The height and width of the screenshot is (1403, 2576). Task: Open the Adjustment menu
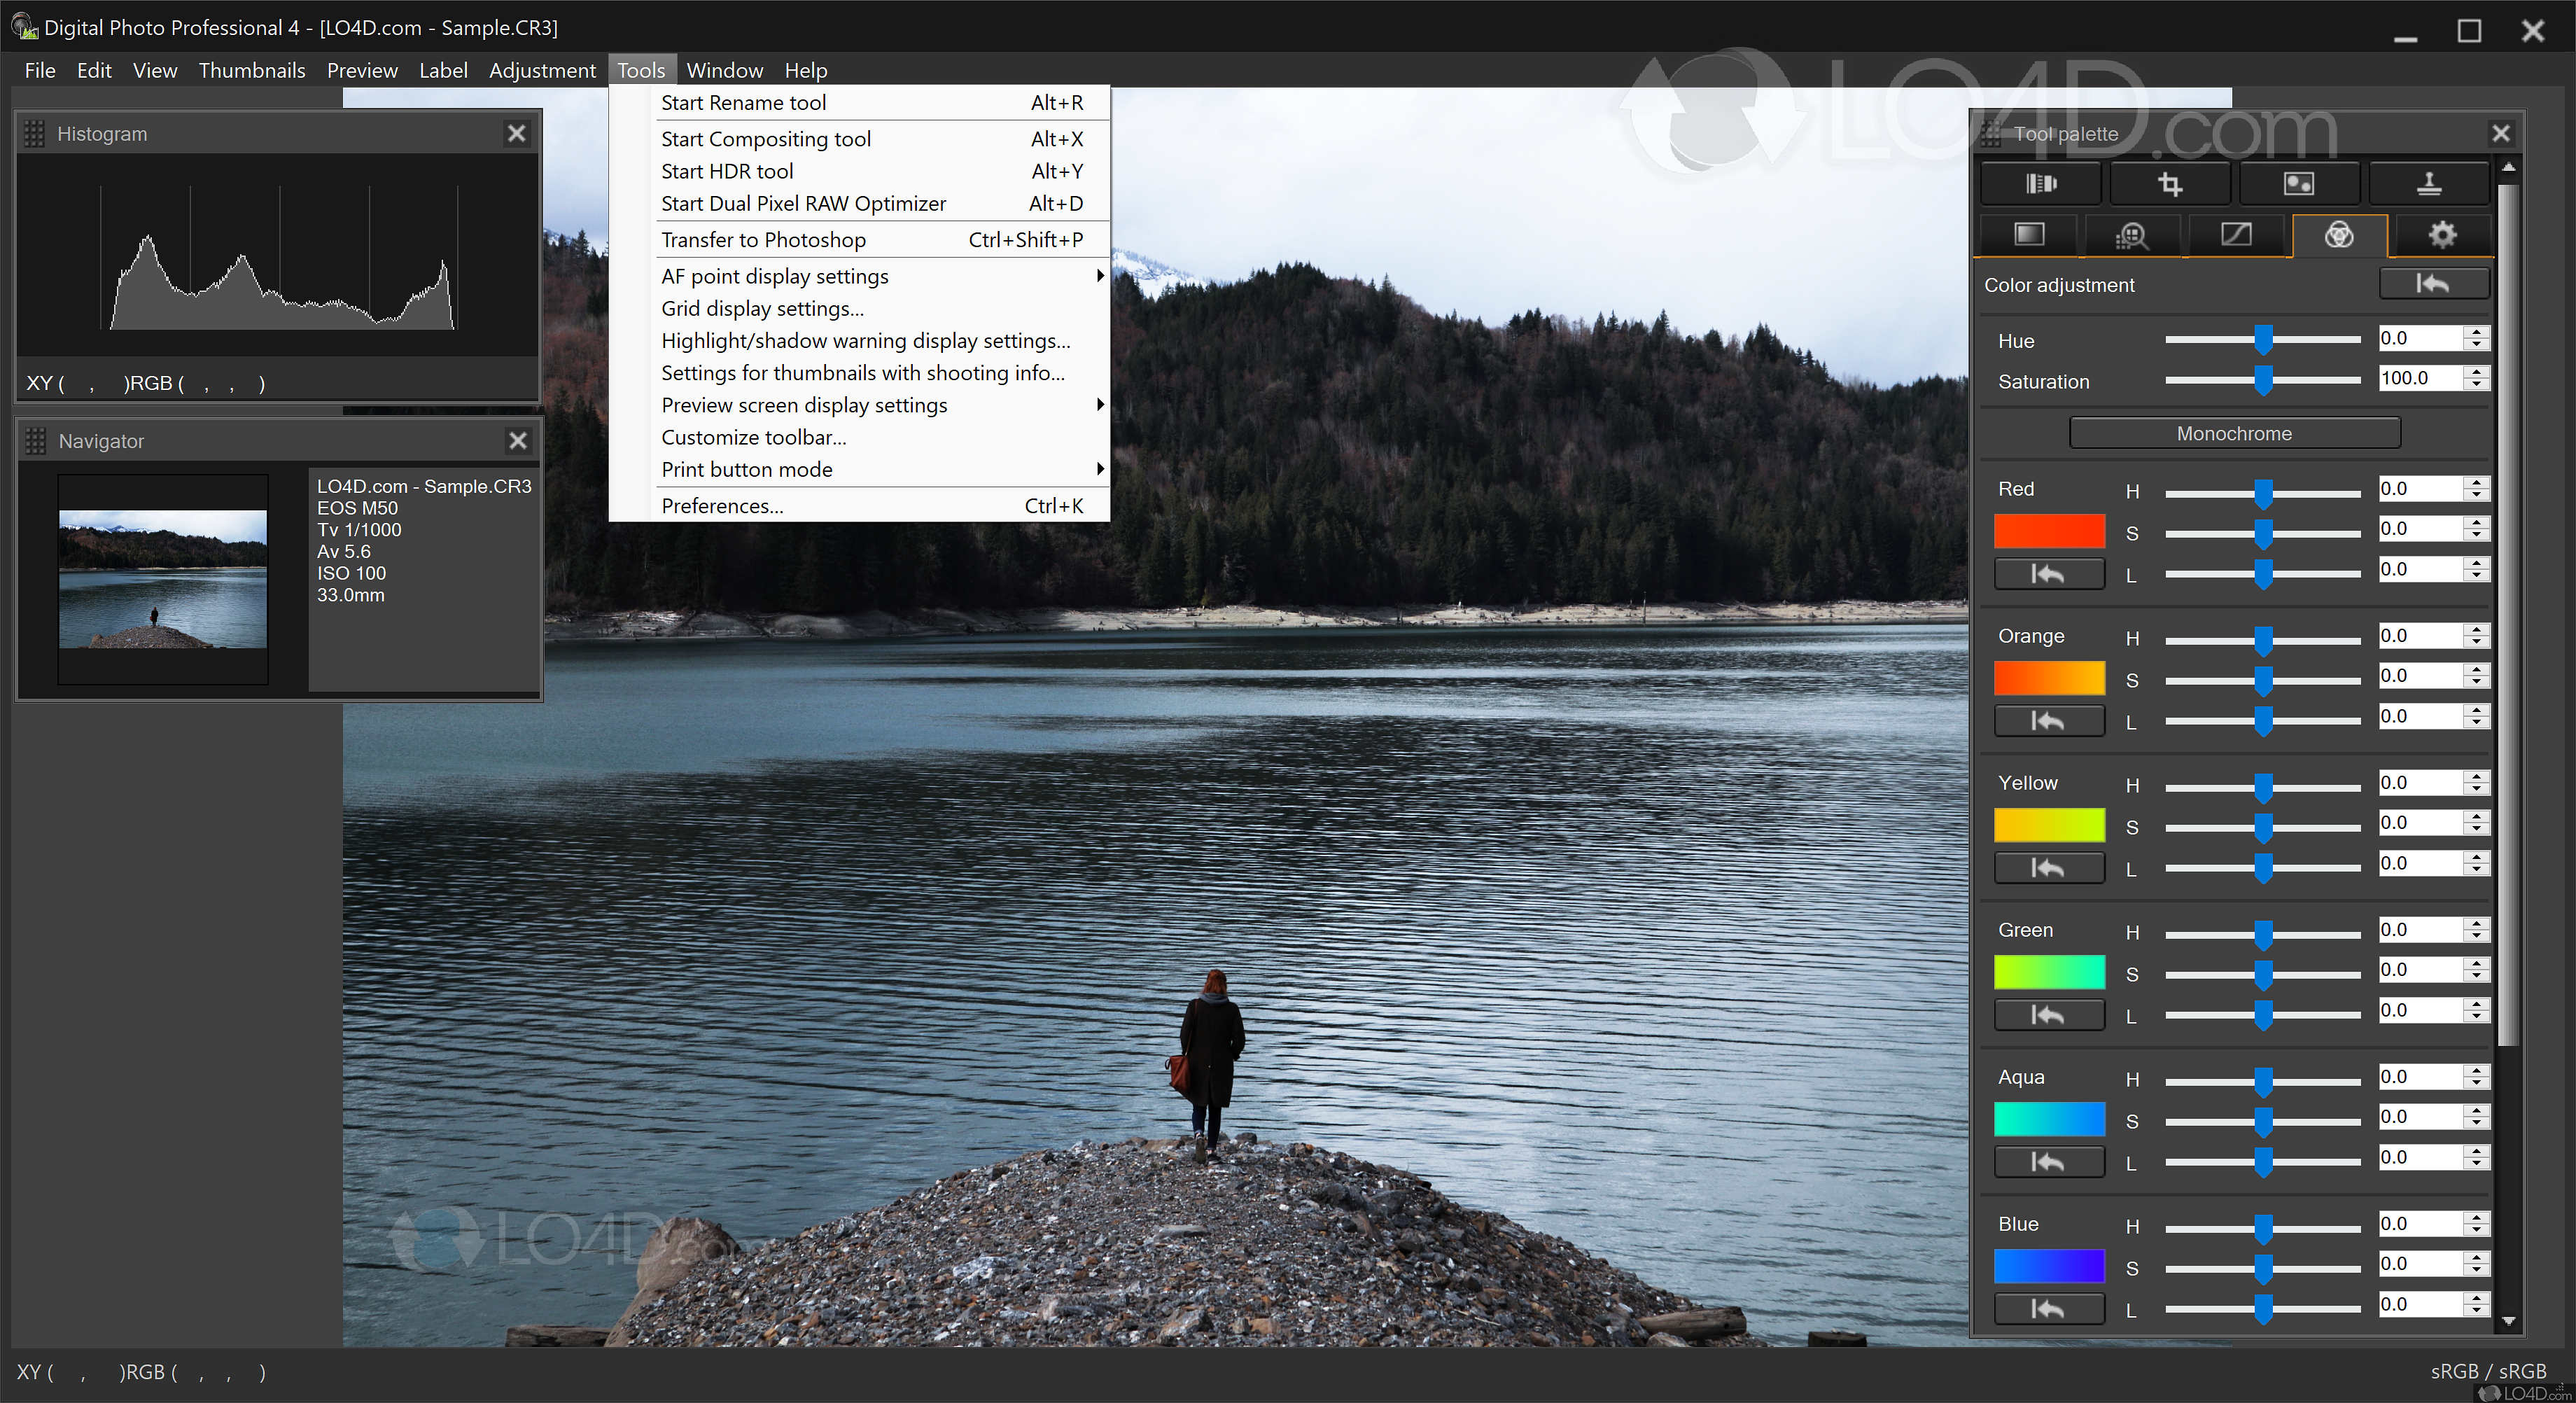tap(541, 70)
